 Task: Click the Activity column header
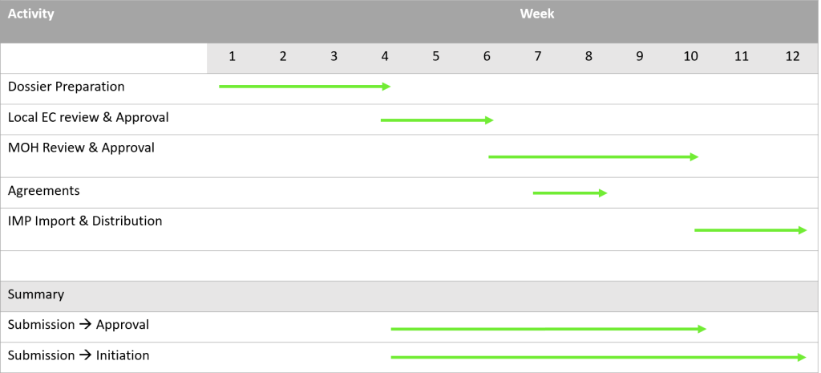(x=31, y=14)
